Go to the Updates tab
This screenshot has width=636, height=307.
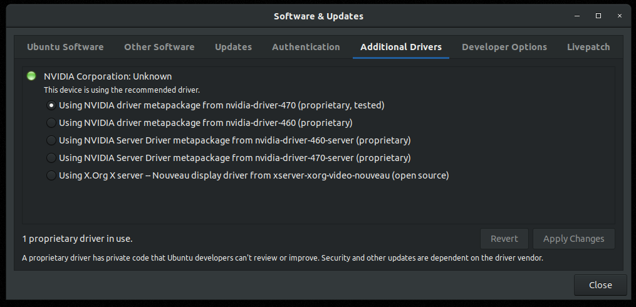coord(233,47)
